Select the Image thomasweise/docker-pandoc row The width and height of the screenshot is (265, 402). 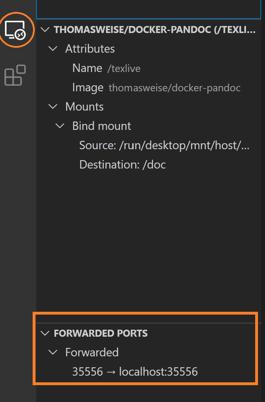149,88
